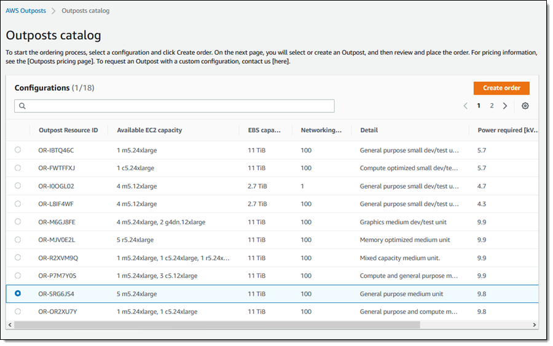Viewport: 553px width, 346px height.
Task: Click the Create order button
Action: tap(501, 88)
